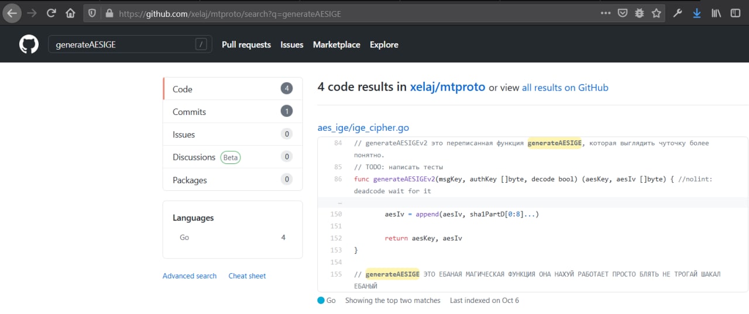Click highlighted generateAESIGE on line 155

pyautogui.click(x=392, y=274)
